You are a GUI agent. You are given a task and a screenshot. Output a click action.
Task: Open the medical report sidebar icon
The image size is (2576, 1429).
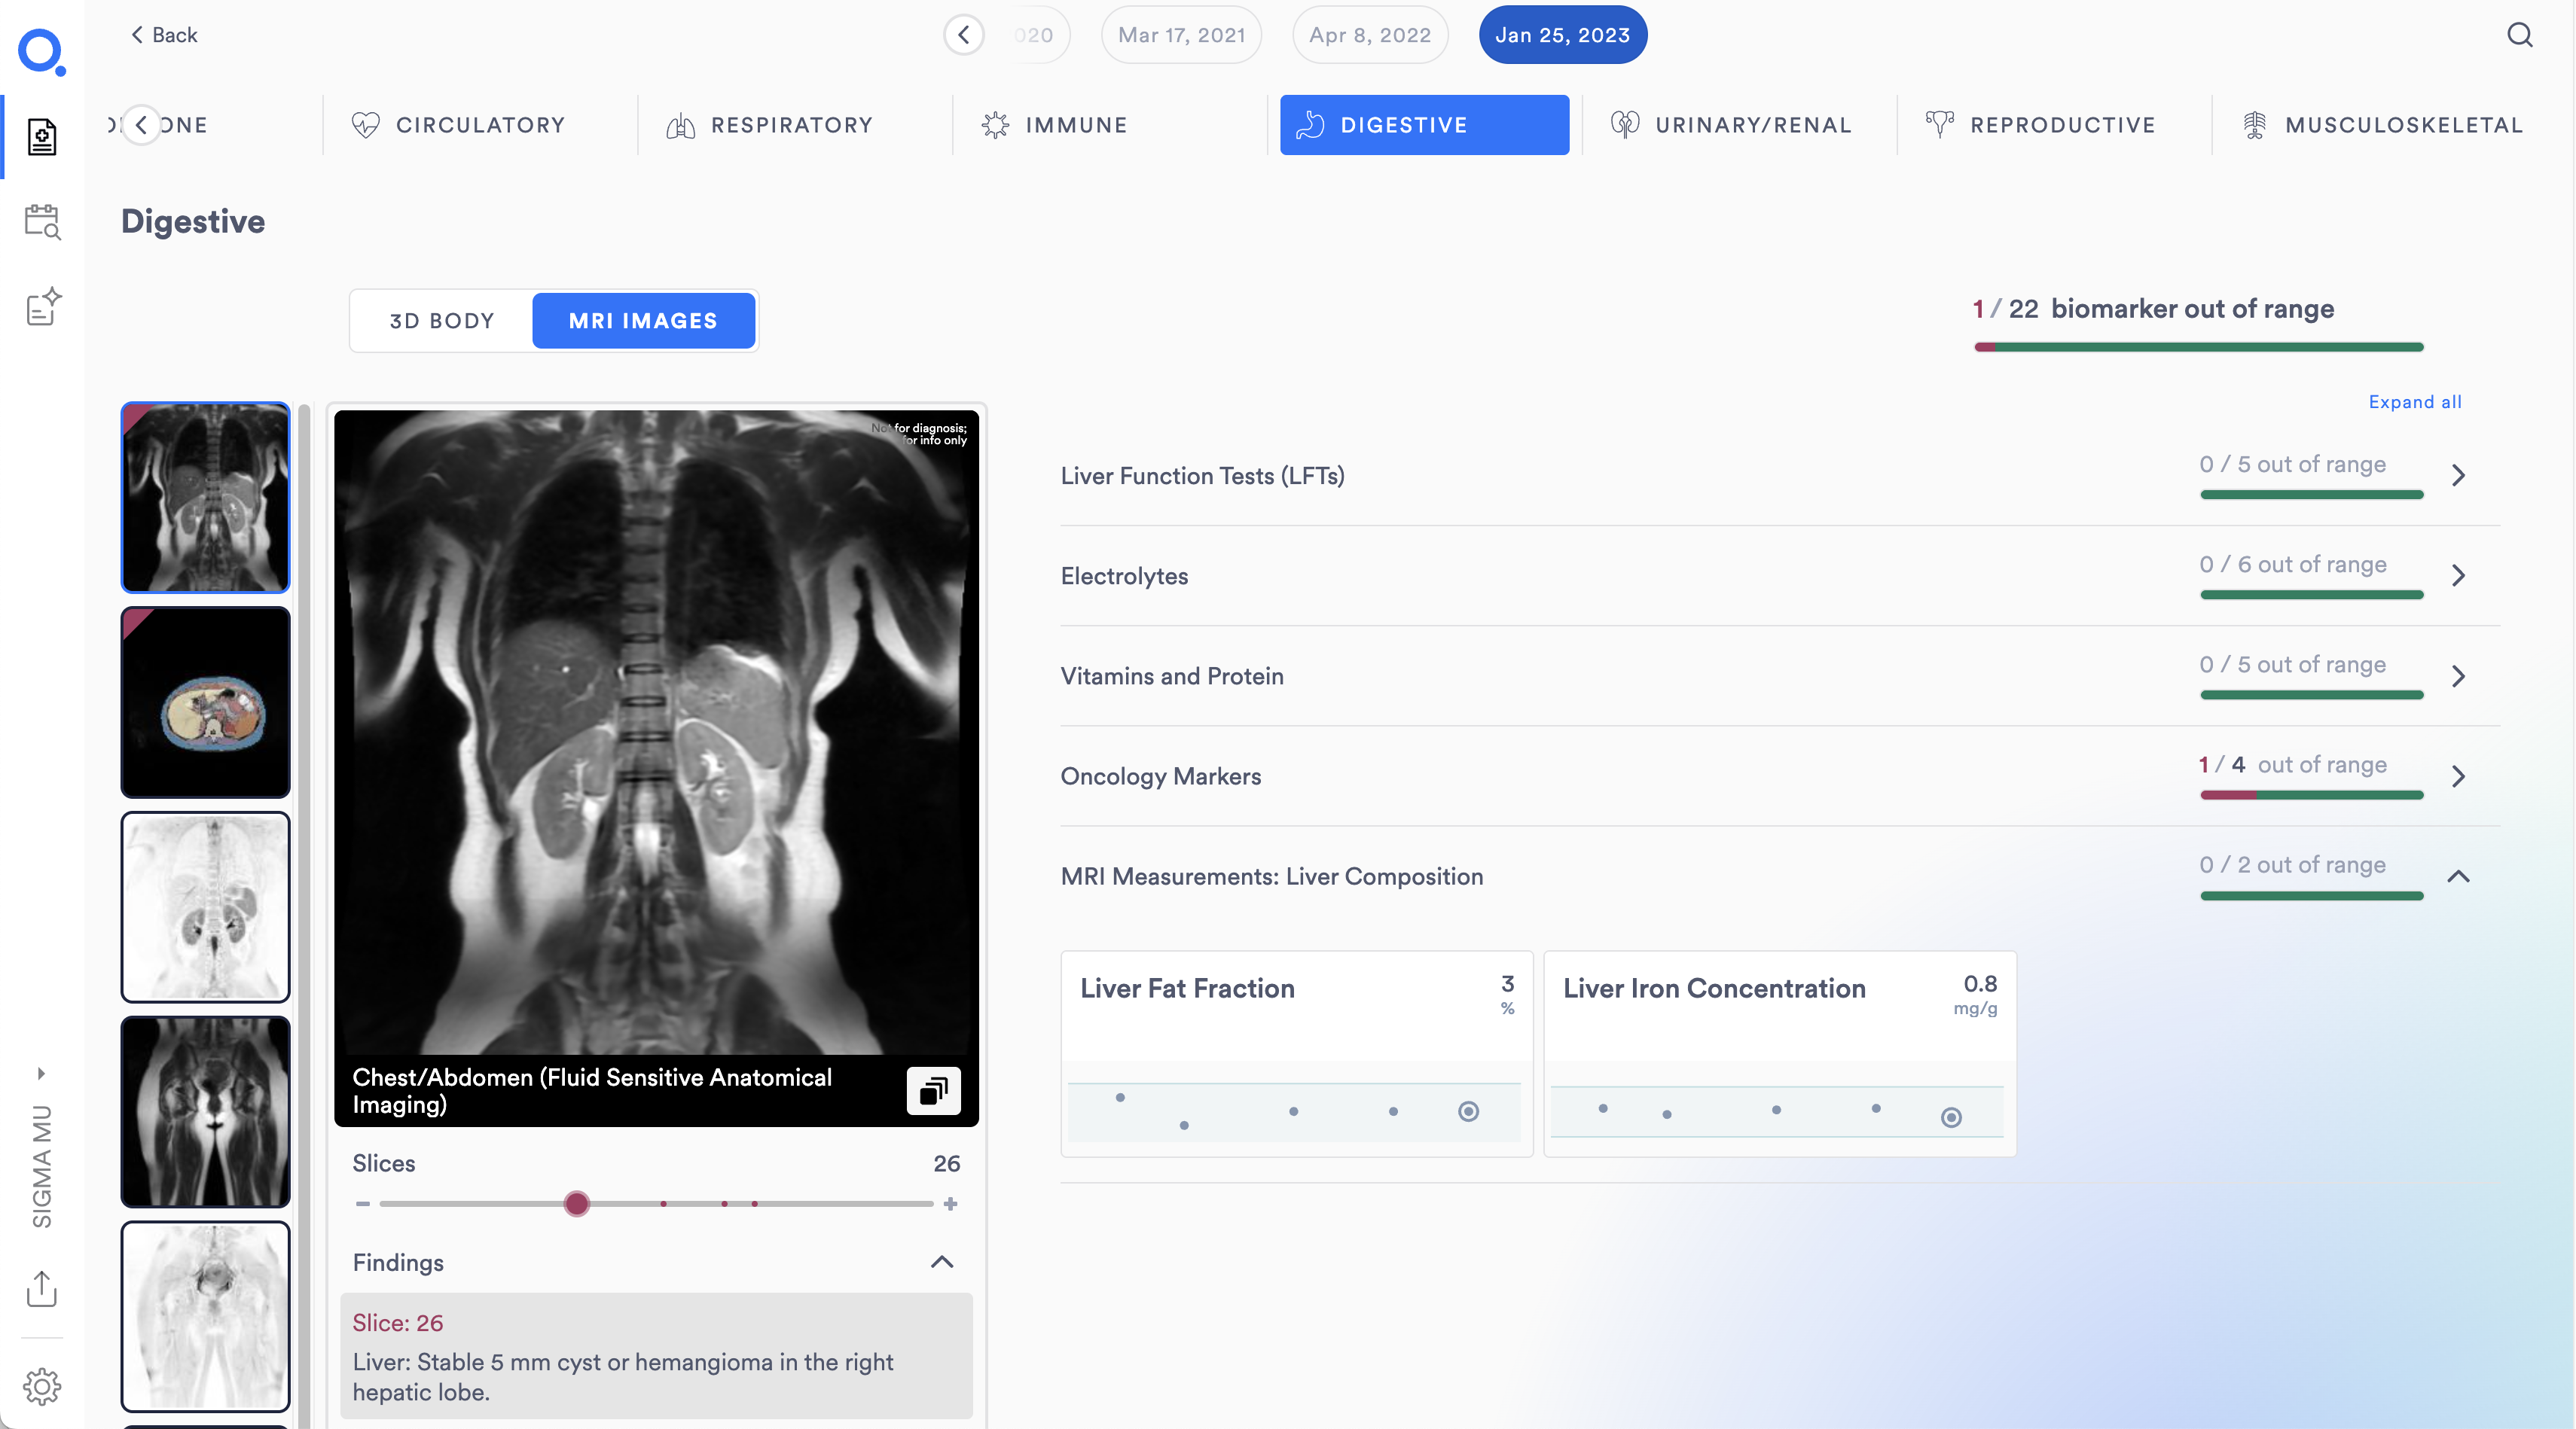(42, 137)
